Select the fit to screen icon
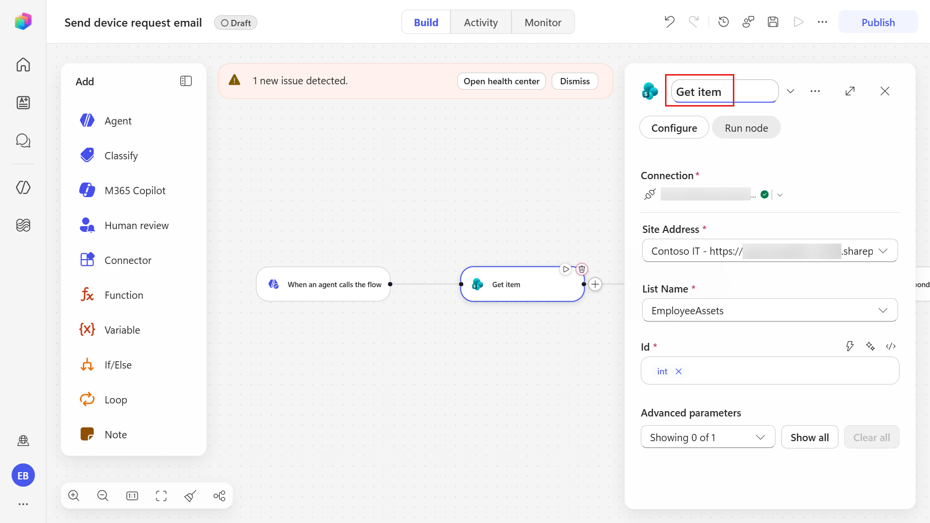The height and width of the screenshot is (523, 930). pos(161,495)
